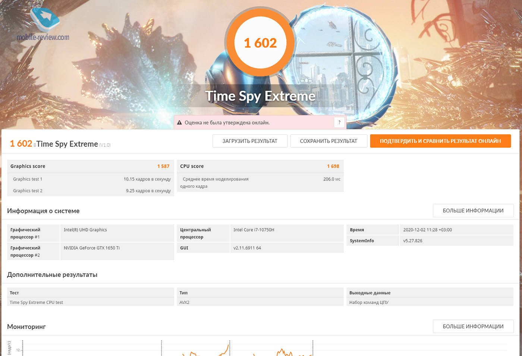Click the Intel Core i7-10750H processor entry
The image size is (522, 356).
(254, 230)
